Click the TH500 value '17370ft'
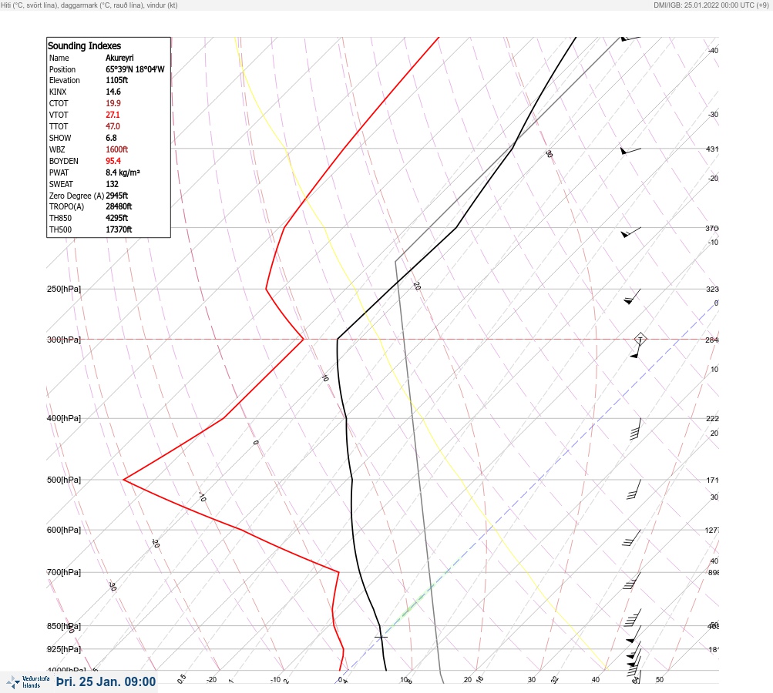 tap(119, 229)
